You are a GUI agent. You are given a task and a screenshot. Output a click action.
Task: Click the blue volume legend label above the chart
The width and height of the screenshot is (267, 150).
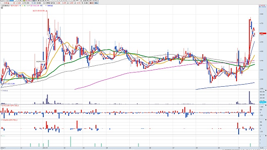tap(50, 5)
